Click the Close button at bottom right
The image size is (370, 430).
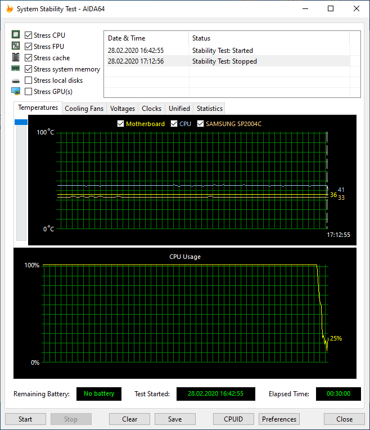click(x=344, y=419)
